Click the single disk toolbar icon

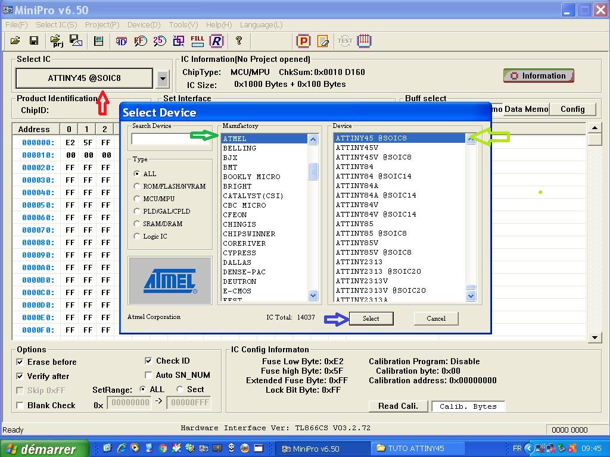[x=98, y=41]
